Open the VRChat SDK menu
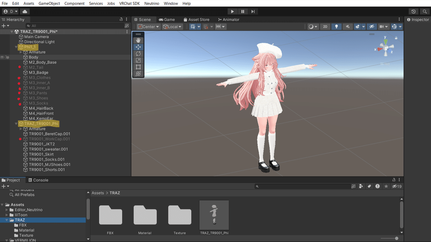The width and height of the screenshot is (431, 242). click(129, 3)
